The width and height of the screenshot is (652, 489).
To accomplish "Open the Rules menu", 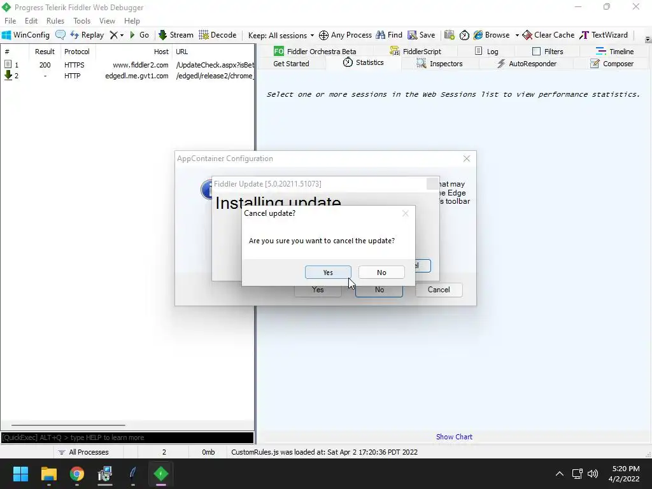I will point(55,21).
